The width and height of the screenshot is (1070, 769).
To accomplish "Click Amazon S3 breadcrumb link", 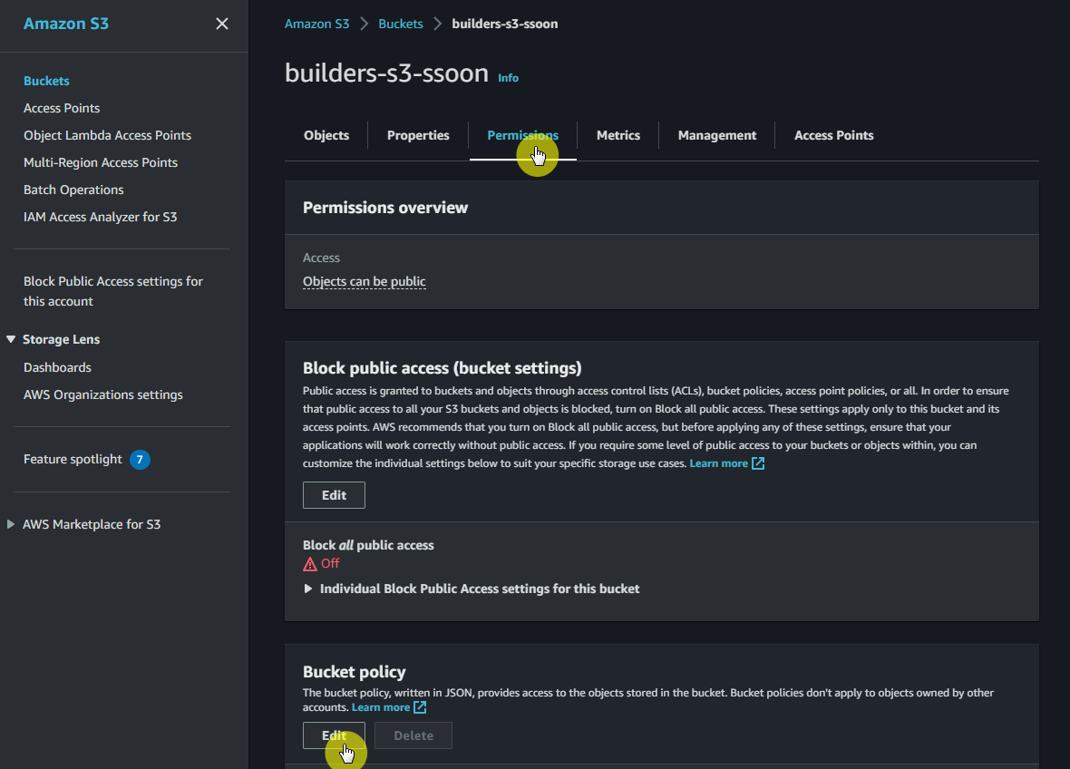I will tap(316, 24).
